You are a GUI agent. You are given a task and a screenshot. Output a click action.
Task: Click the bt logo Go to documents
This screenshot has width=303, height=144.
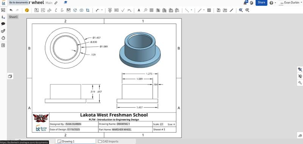pos(3,3)
